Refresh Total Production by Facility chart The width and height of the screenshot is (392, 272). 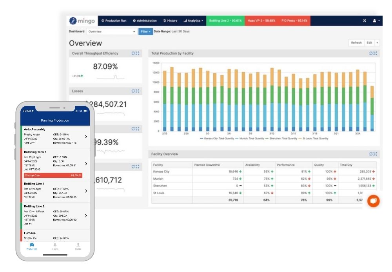371,53
